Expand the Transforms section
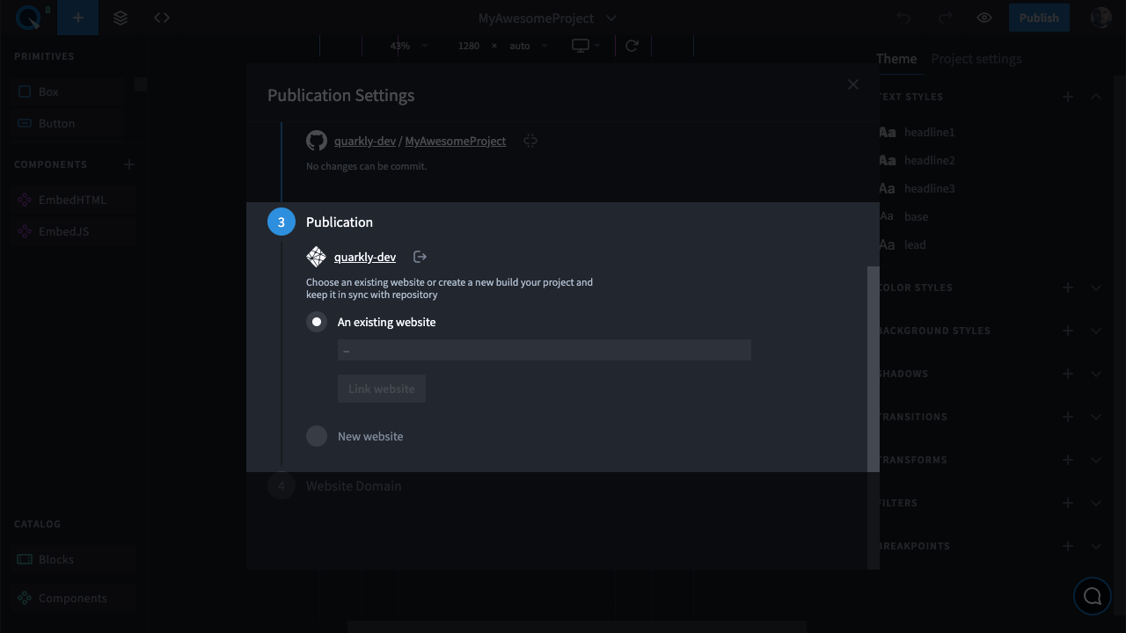The height and width of the screenshot is (633, 1126). [x=1096, y=460]
